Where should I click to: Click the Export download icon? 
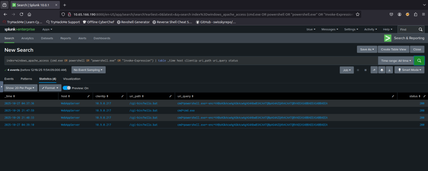390,70
